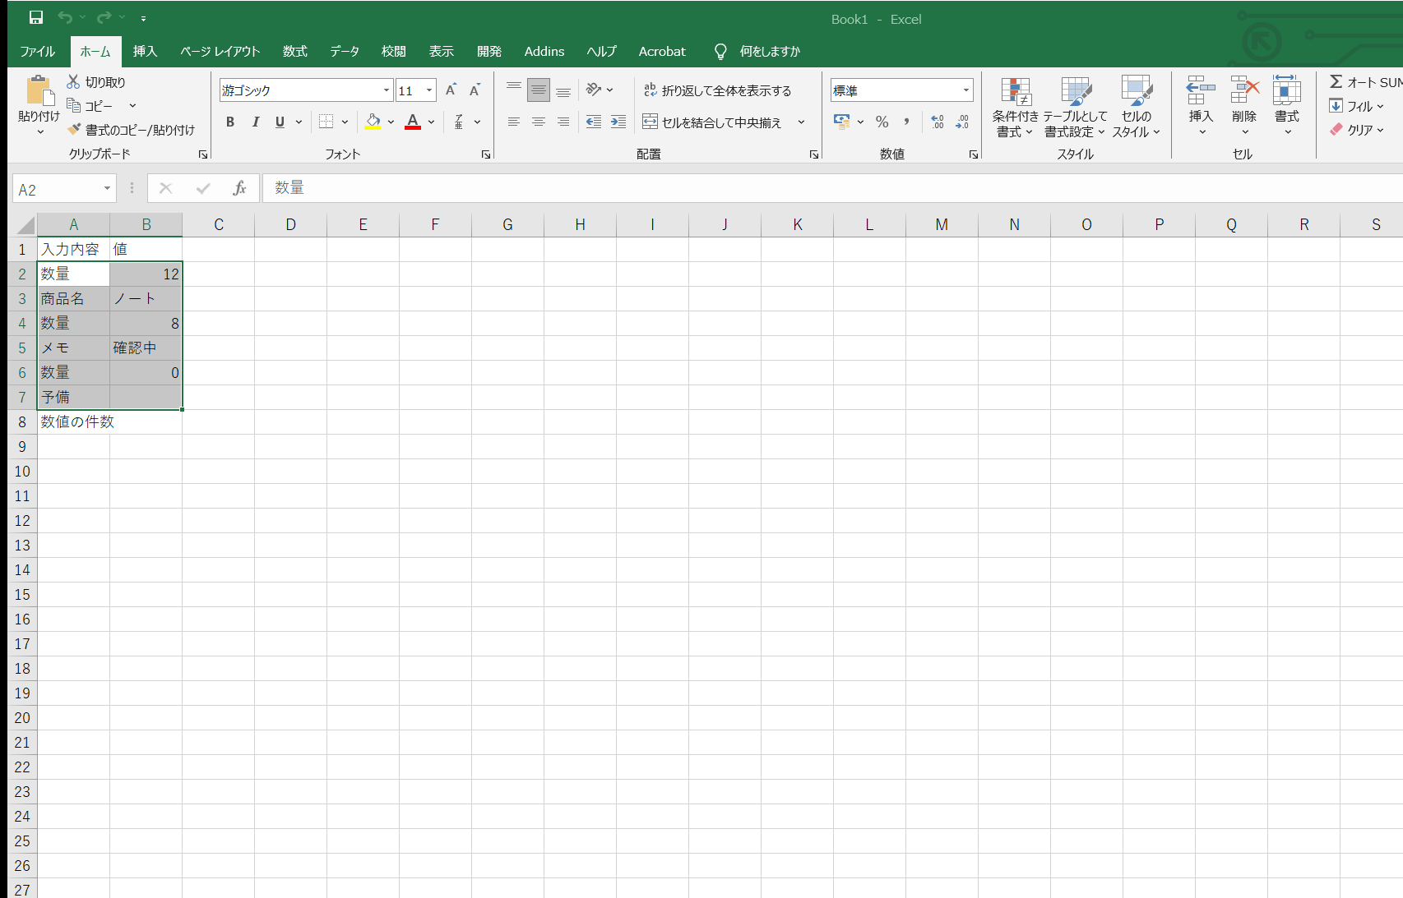Expand the borders dropdown arrow
This screenshot has width=1403, height=898.
(x=345, y=122)
